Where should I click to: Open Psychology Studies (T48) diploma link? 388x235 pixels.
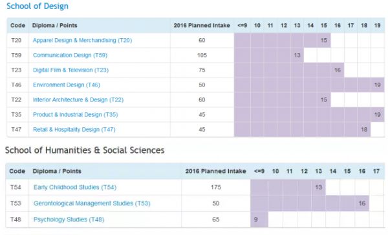pyautogui.click(x=69, y=220)
